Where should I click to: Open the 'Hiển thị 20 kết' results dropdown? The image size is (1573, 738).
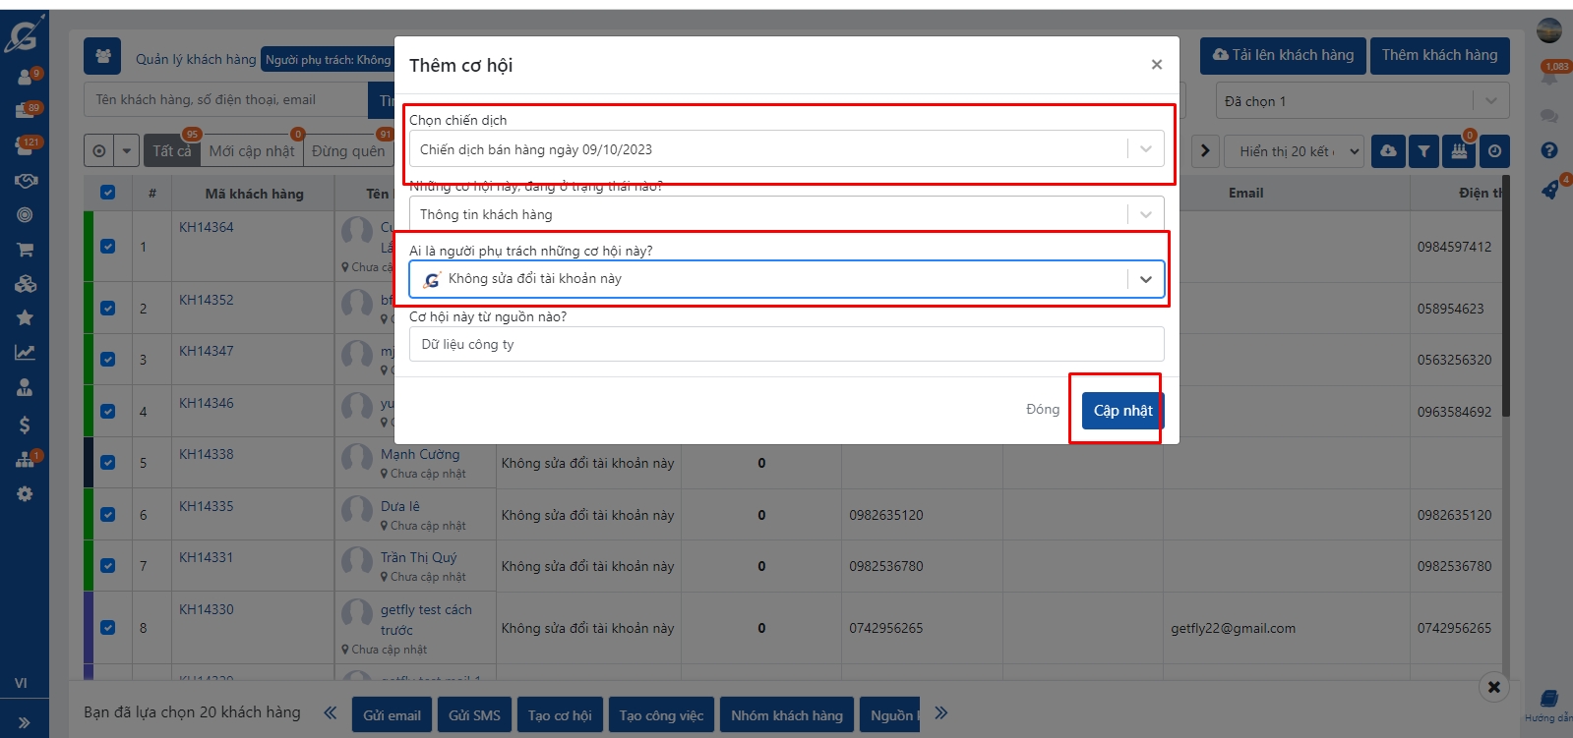click(1300, 151)
